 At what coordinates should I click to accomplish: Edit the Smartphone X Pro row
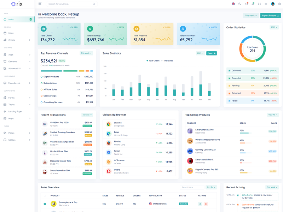tap(200, 204)
